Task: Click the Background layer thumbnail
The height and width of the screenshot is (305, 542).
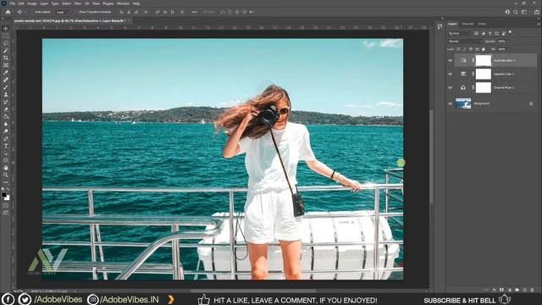Action: point(463,103)
